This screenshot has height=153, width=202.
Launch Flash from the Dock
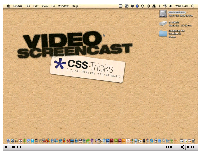click(x=112, y=140)
